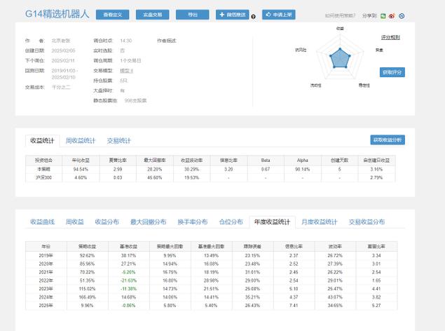Click the radar chart score graphic
The width and height of the screenshot is (445, 331).
[x=340, y=58]
